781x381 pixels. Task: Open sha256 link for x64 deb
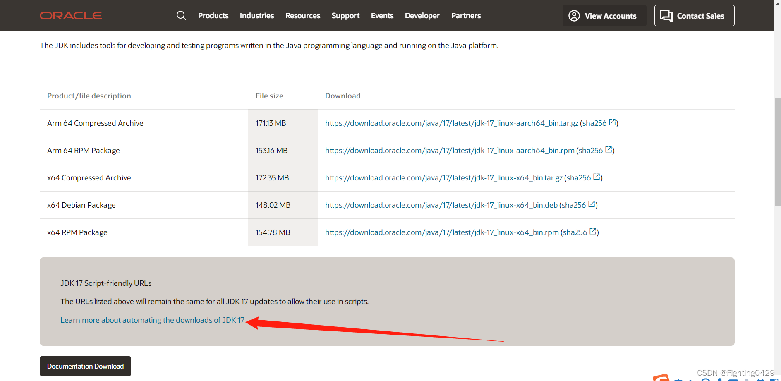pyautogui.click(x=574, y=205)
